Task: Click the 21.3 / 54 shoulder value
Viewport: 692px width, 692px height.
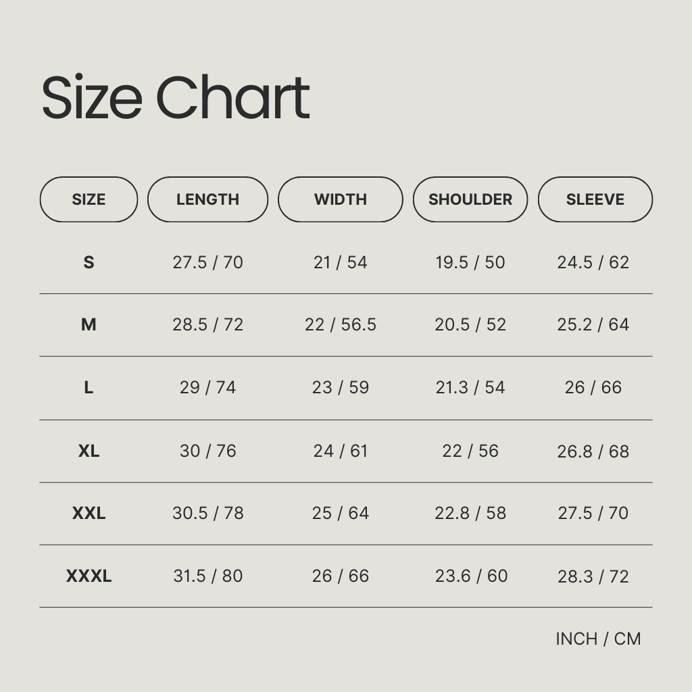Action: [470, 387]
